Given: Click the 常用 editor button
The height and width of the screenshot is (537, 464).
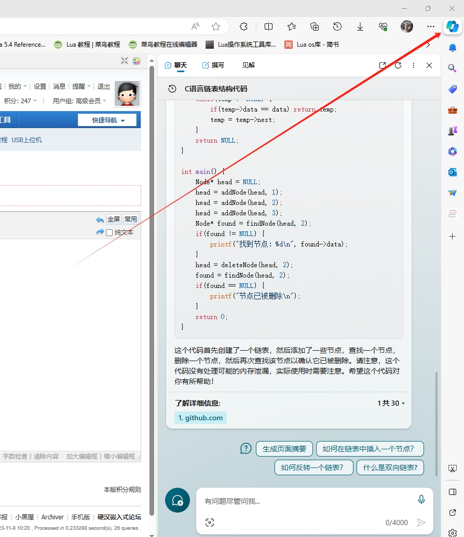Looking at the screenshot, I should pyautogui.click(x=131, y=219).
